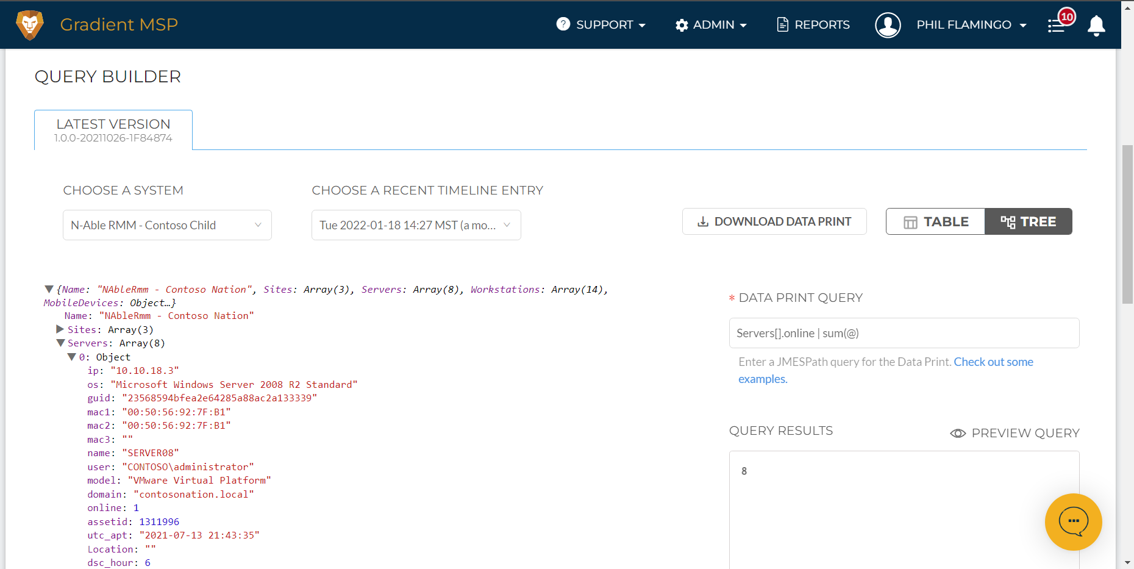This screenshot has height=569, width=1134.
Task: Click the Gradient MSP lion logo
Action: tap(30, 25)
